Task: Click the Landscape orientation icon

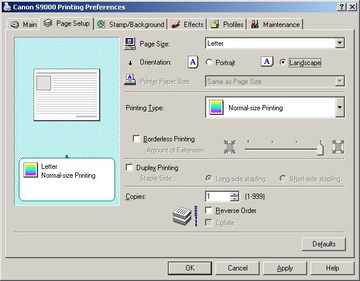Action: (x=267, y=62)
